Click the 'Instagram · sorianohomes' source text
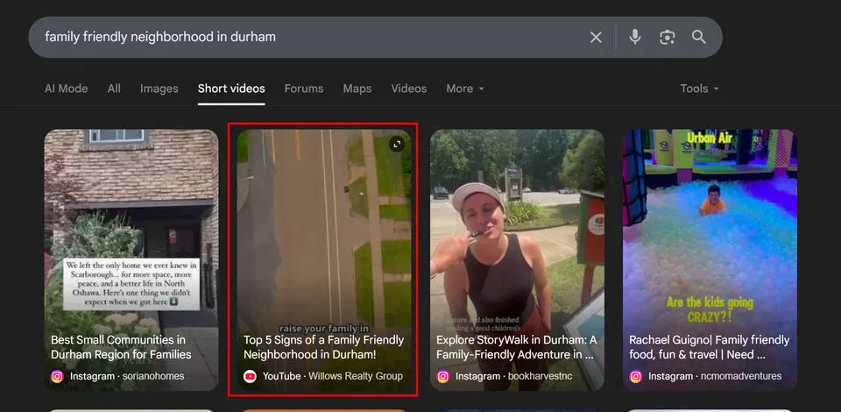 [x=127, y=377]
